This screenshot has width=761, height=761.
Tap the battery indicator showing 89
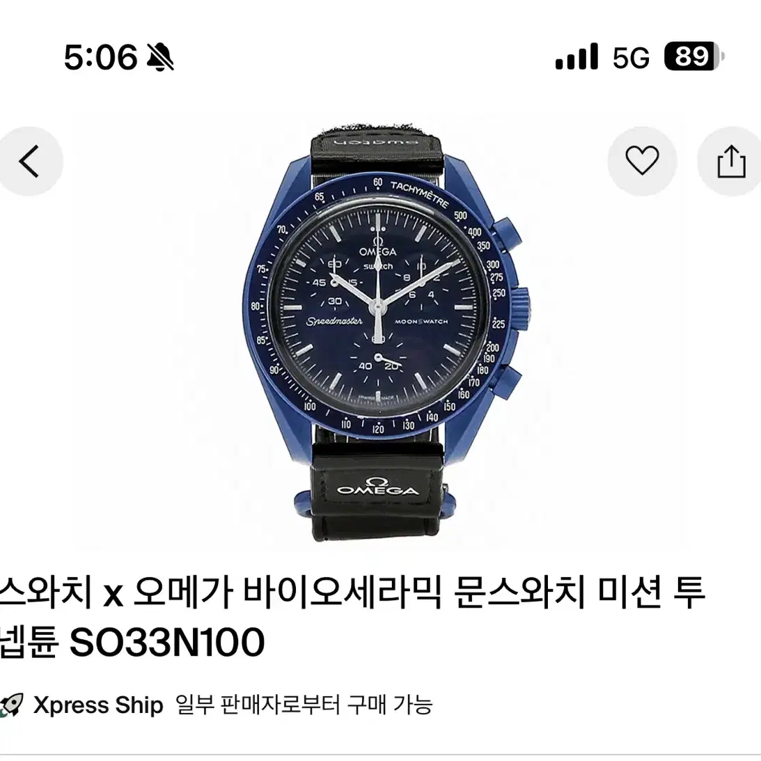coord(694,56)
